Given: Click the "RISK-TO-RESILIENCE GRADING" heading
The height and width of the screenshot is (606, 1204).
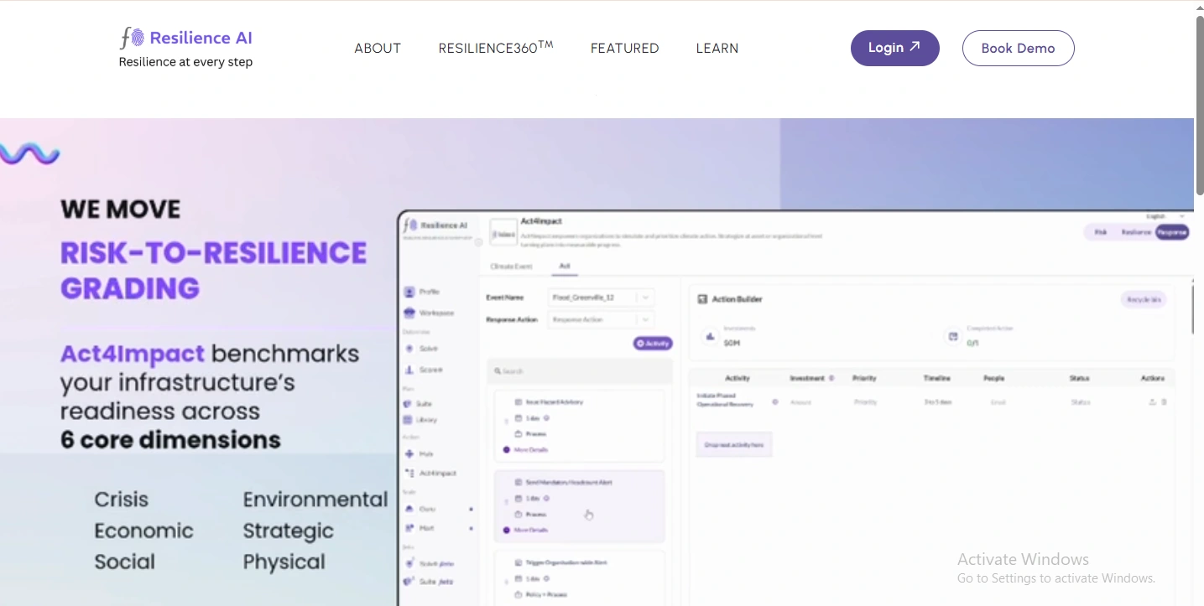Looking at the screenshot, I should (214, 270).
